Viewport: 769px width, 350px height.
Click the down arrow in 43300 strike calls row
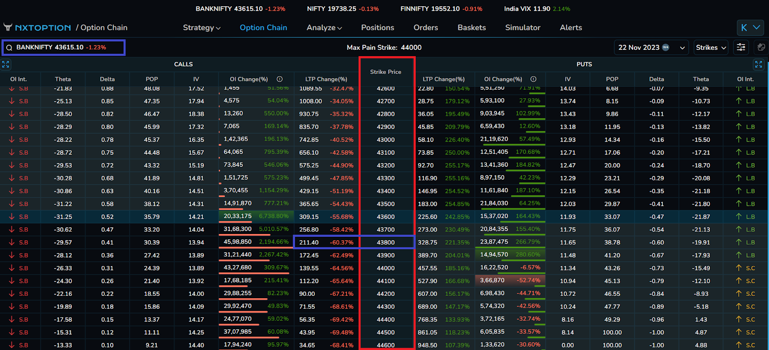tap(12, 178)
